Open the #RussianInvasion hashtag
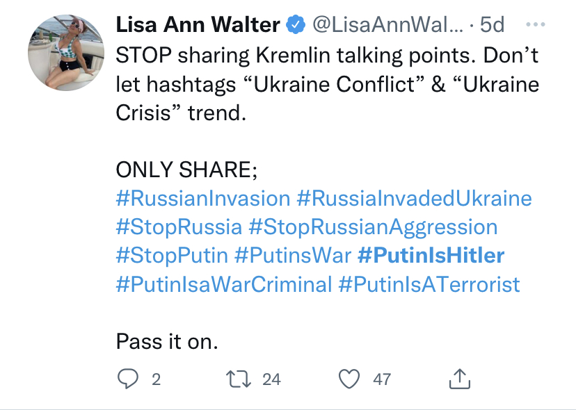 (x=202, y=199)
